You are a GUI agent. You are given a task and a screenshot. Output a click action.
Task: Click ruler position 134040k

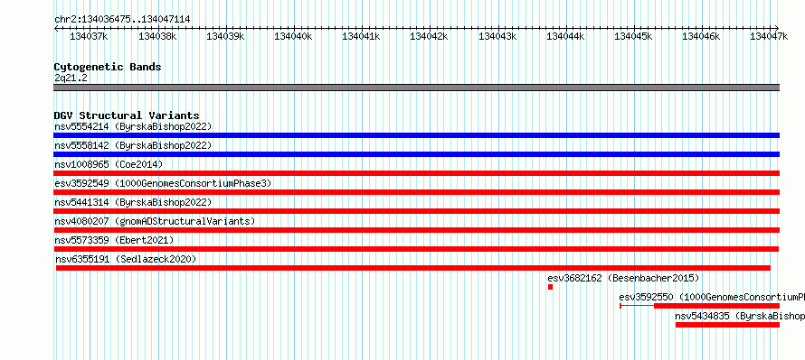(293, 36)
